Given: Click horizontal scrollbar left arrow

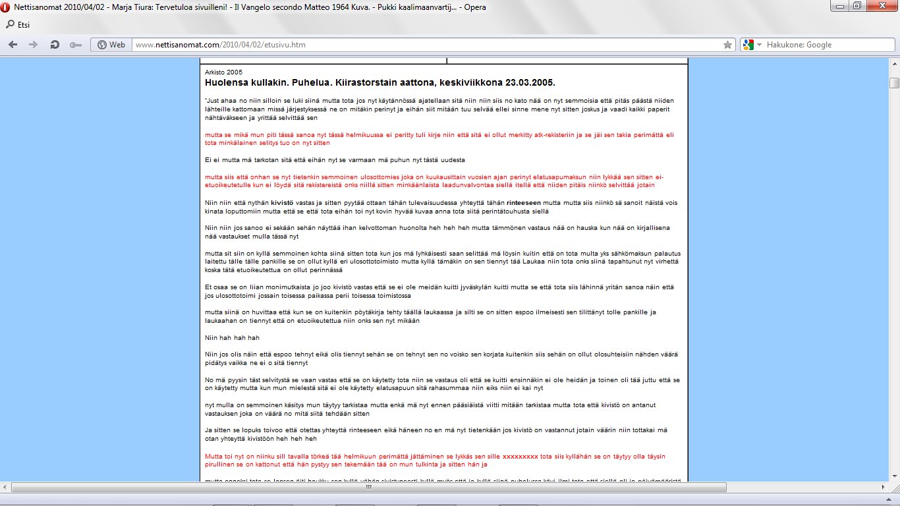Looking at the screenshot, I should point(5,488).
